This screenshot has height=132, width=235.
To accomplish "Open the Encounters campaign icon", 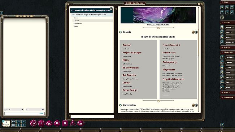I will point(222,57).
